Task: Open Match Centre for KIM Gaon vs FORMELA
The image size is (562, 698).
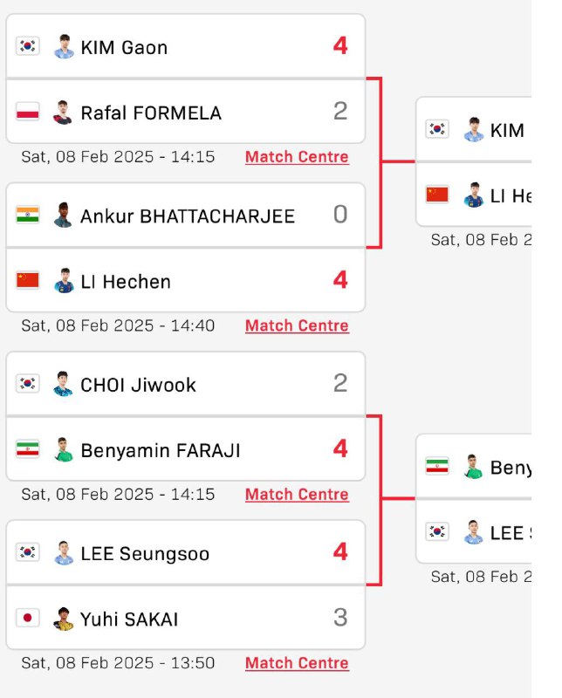Action: 297,157
